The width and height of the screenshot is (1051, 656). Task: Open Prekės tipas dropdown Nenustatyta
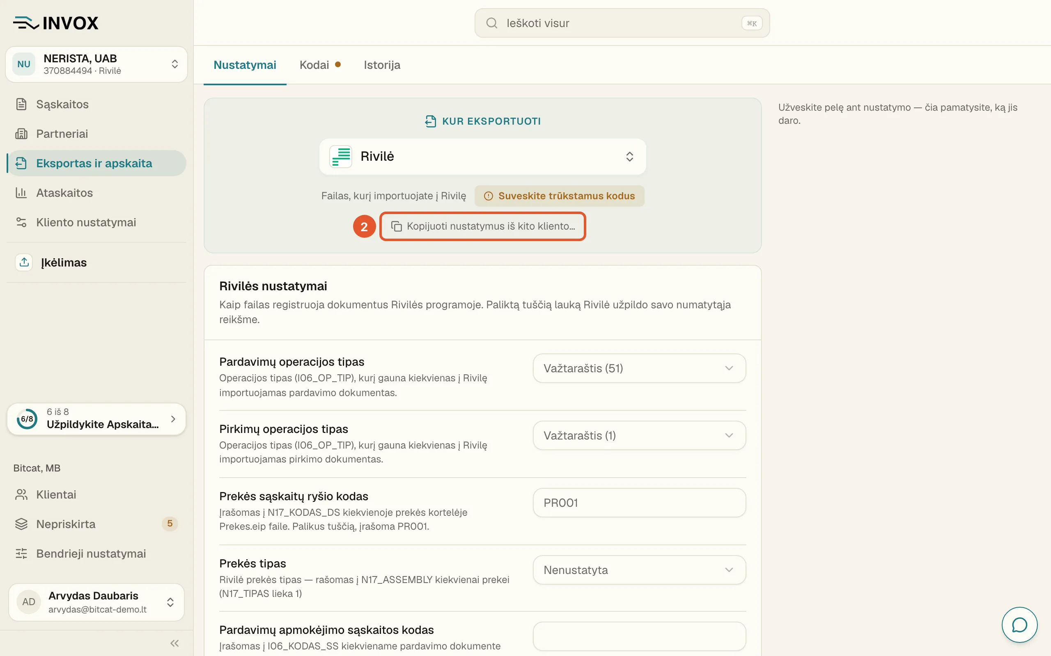tap(639, 570)
